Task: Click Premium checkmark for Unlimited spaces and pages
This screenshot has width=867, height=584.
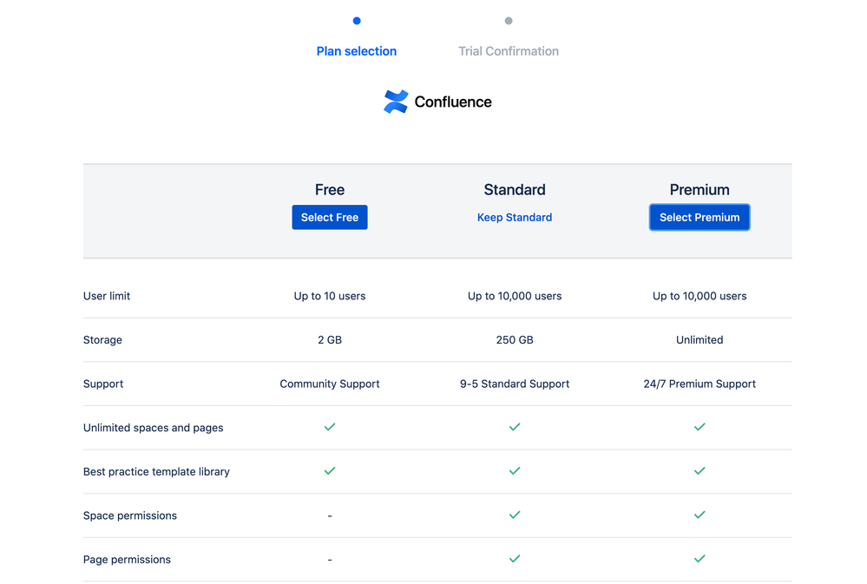Action: pyautogui.click(x=700, y=427)
